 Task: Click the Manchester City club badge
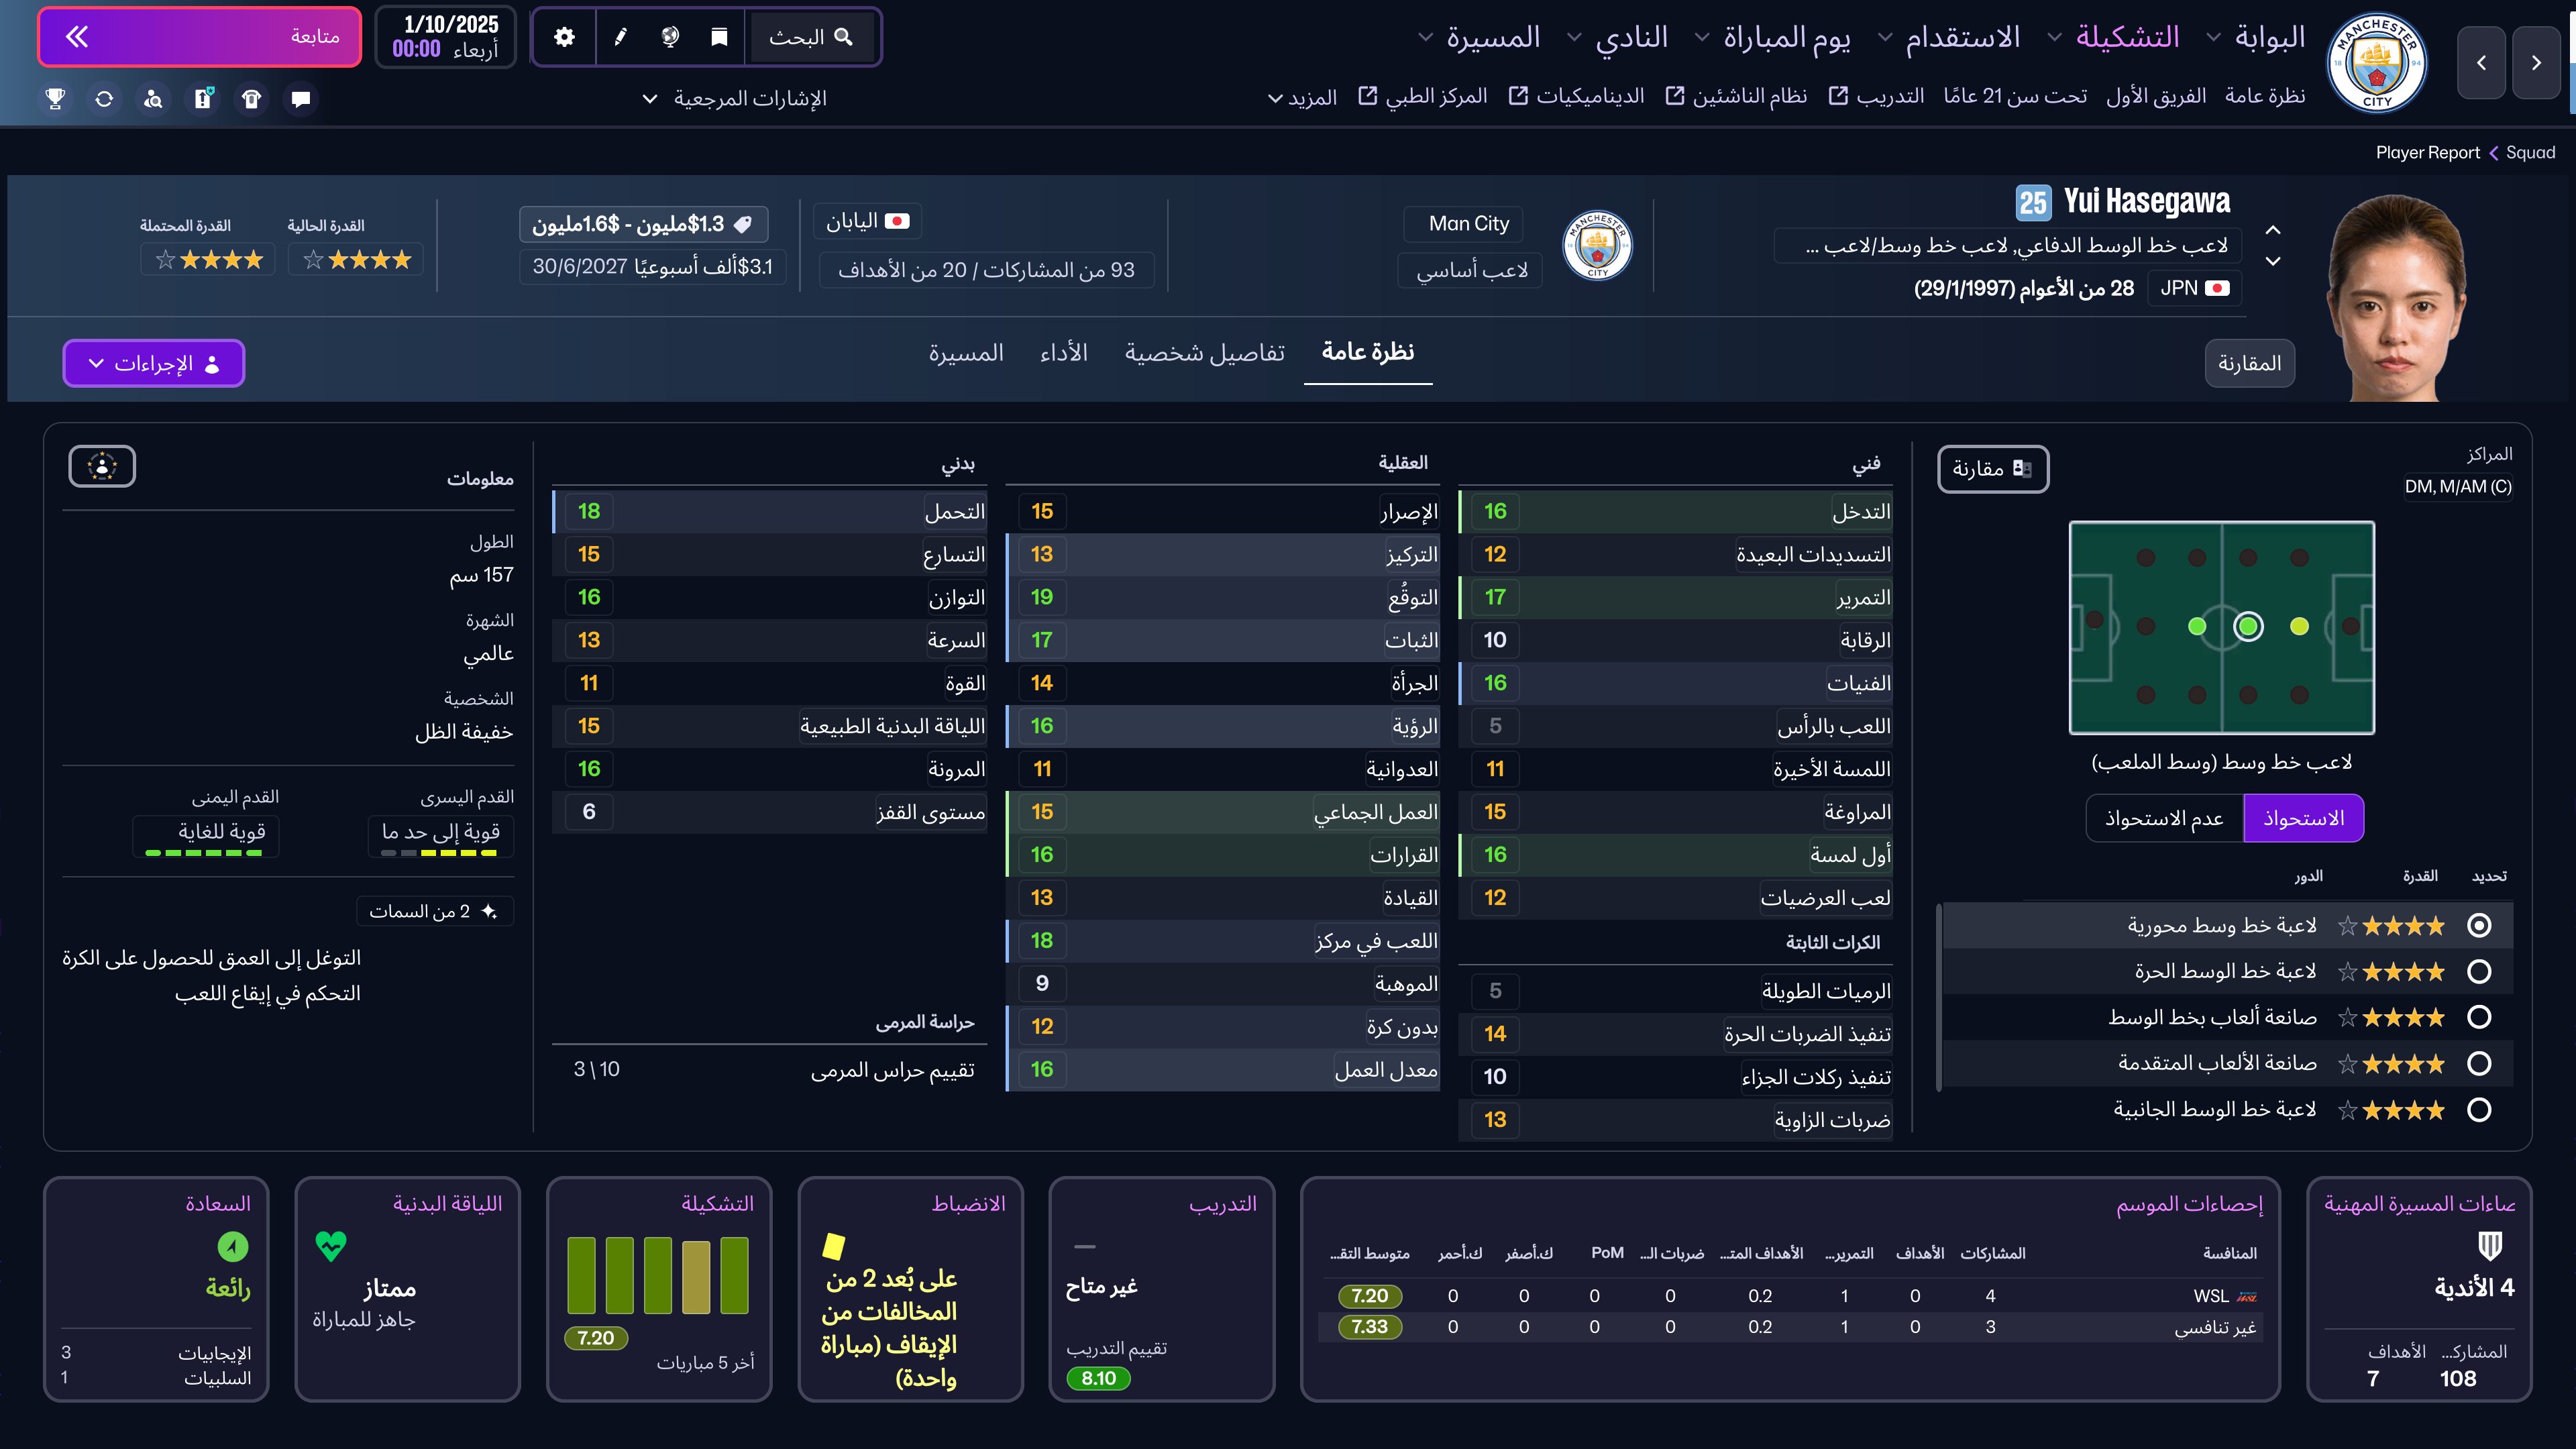[x=2376, y=63]
